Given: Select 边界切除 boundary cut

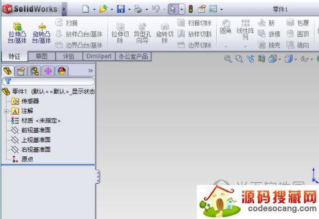Looking at the screenshot, I should pyautogui.click(x=194, y=45).
